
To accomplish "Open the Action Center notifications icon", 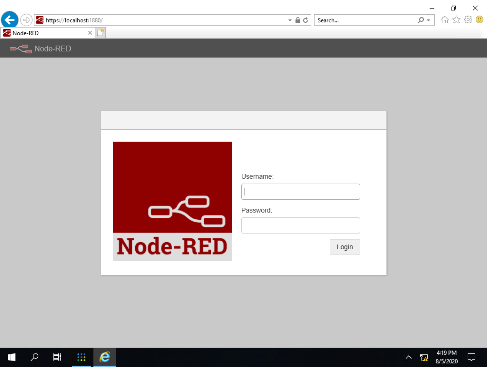I will 471,357.
